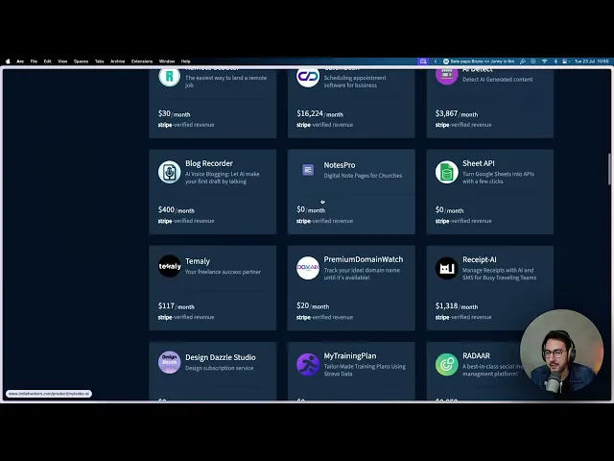Open the View menu

pos(62,61)
